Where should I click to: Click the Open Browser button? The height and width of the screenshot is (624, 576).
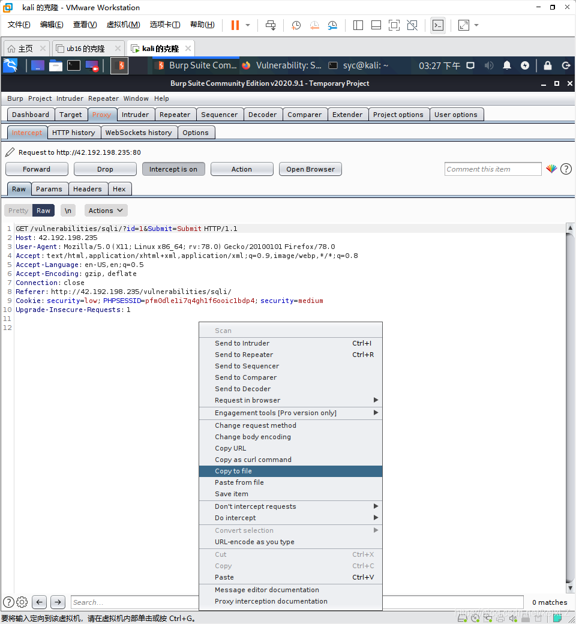pos(310,169)
